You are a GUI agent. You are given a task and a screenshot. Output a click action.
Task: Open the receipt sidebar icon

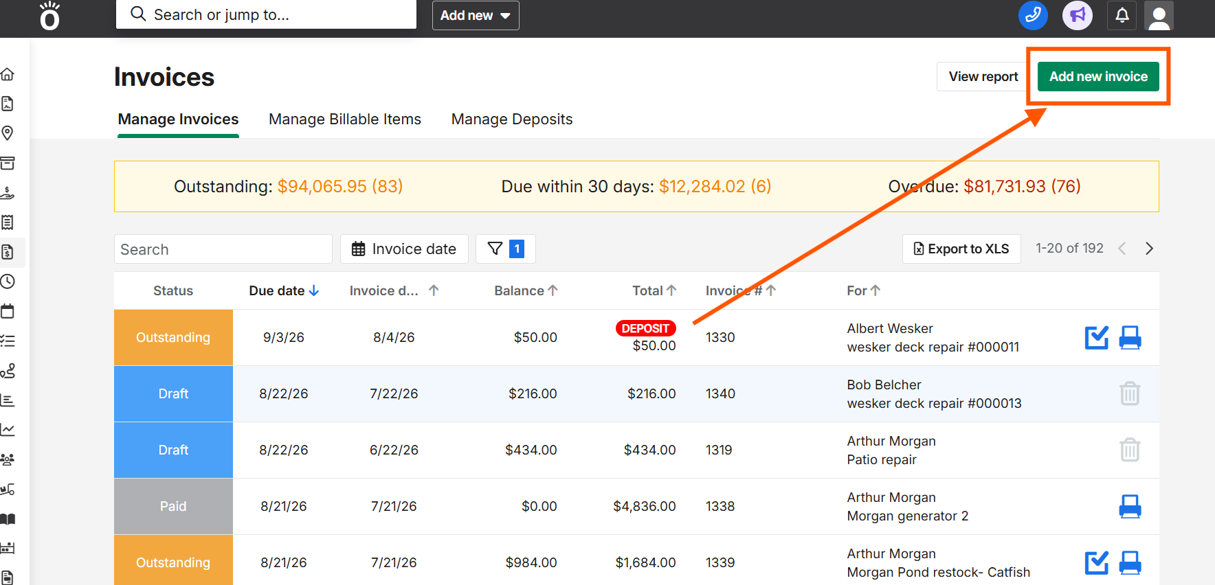[8, 222]
